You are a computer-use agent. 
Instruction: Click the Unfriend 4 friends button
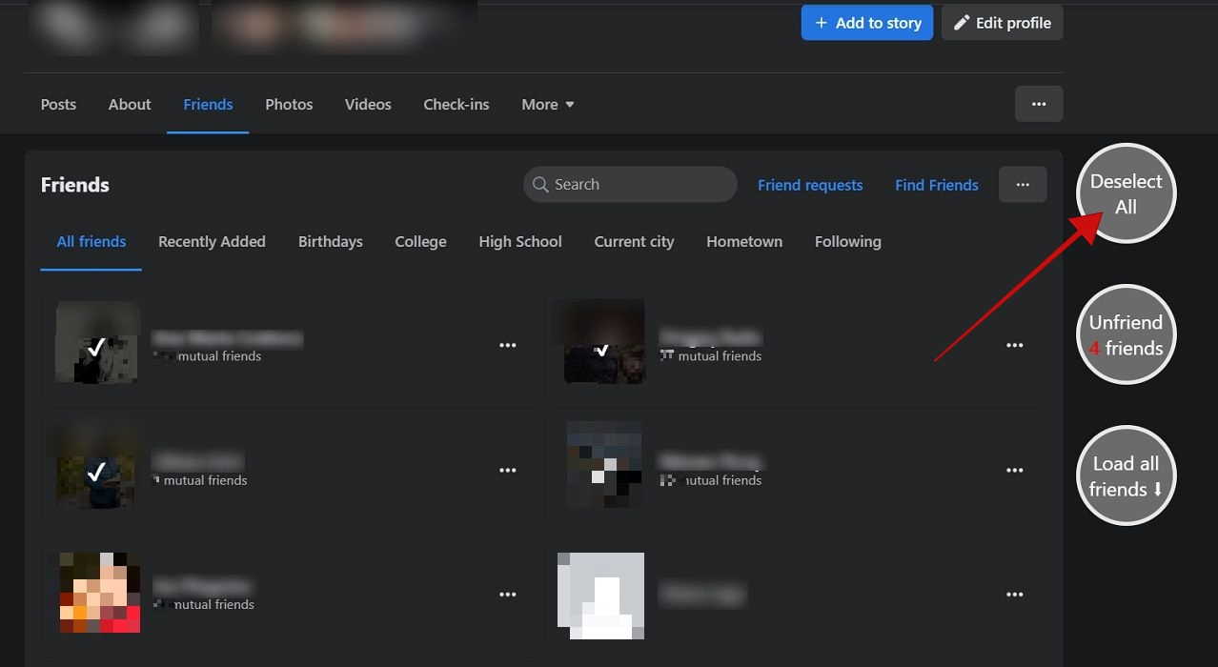1126,333
